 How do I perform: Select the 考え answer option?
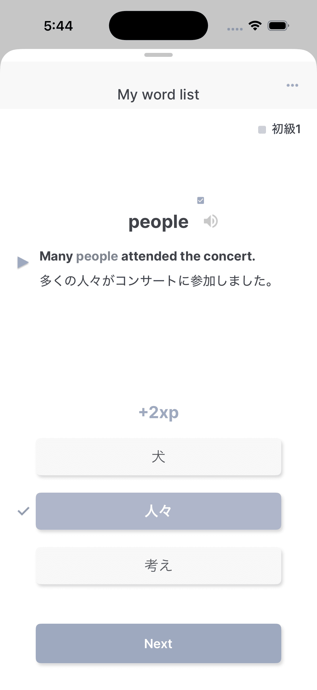pos(158,566)
